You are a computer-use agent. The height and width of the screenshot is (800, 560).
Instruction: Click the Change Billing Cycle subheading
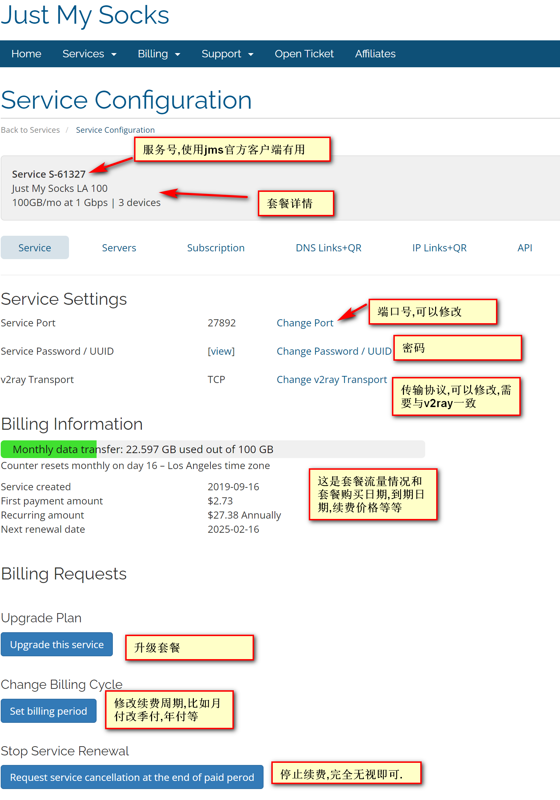click(x=62, y=685)
